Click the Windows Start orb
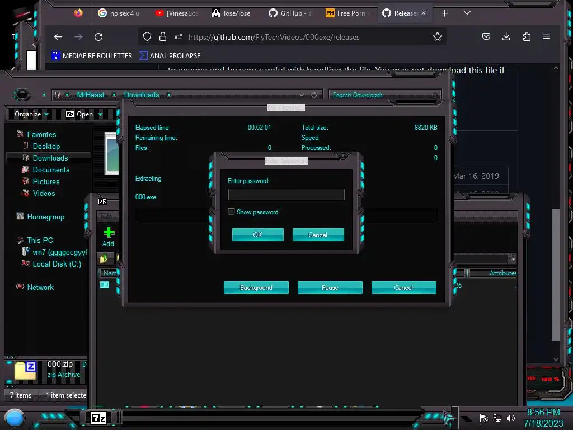Image resolution: width=573 pixels, height=430 pixels. [15, 418]
